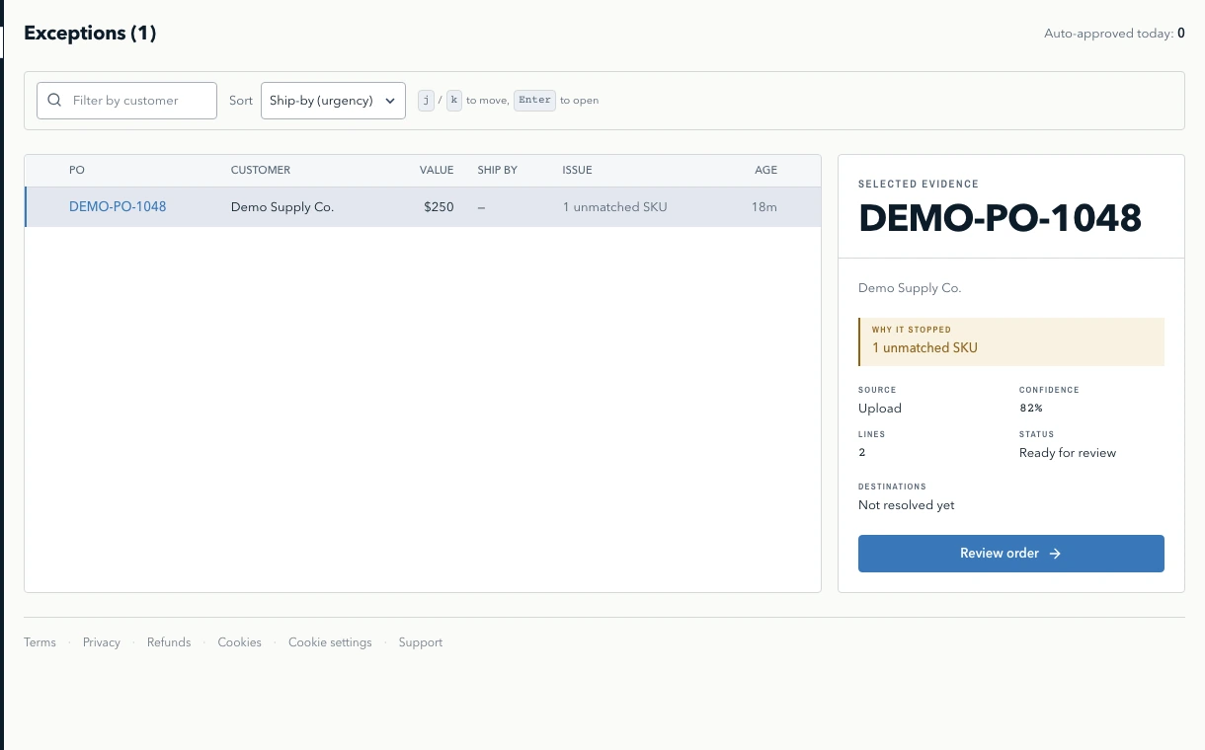Click the Why It Stopped notice

1011,341
